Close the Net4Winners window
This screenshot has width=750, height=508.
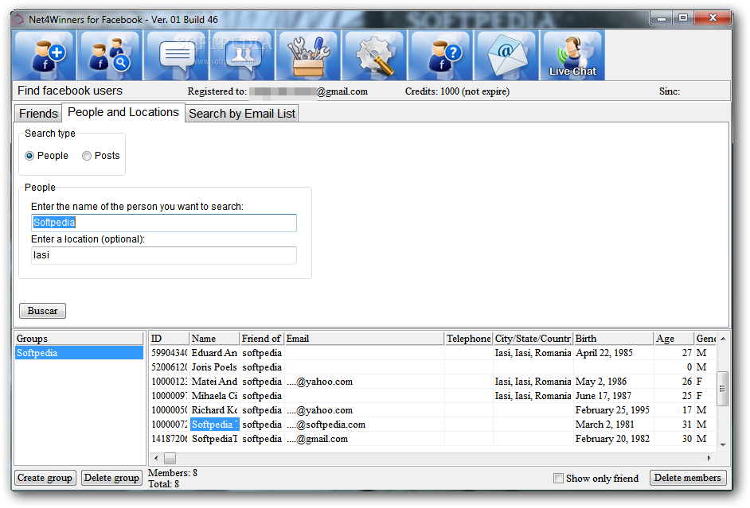[713, 18]
